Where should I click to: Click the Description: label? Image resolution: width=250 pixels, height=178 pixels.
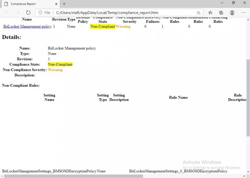click(x=25, y=75)
